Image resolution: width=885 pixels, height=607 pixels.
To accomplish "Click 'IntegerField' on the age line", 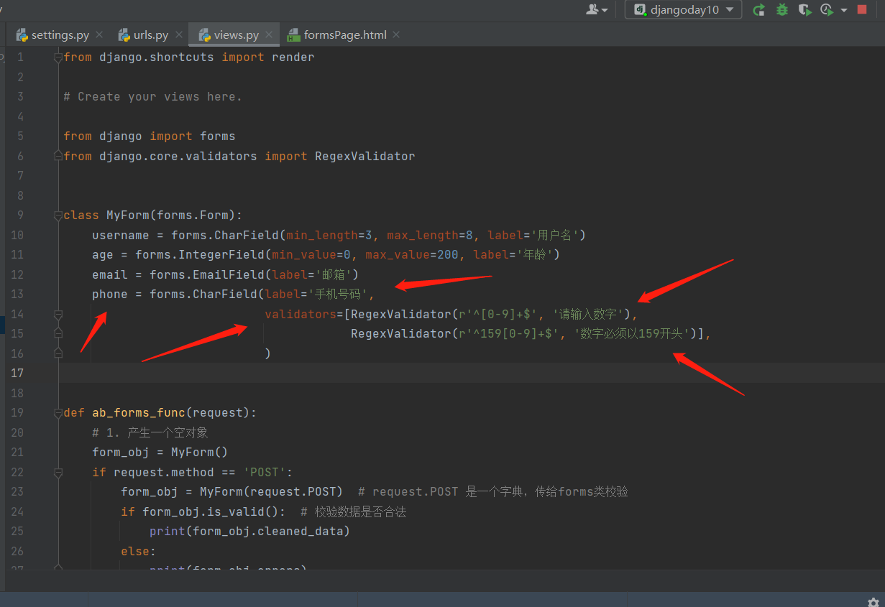I will 221,255.
